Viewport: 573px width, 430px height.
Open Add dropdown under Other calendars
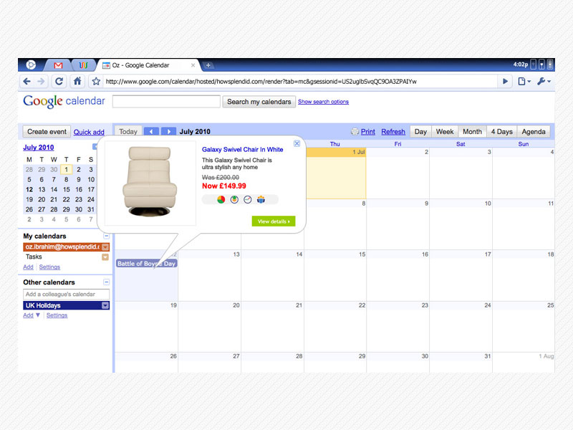pyautogui.click(x=32, y=315)
